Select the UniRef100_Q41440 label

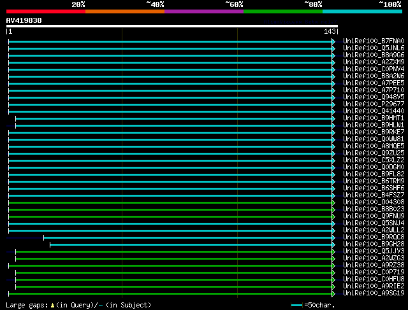(x=374, y=111)
